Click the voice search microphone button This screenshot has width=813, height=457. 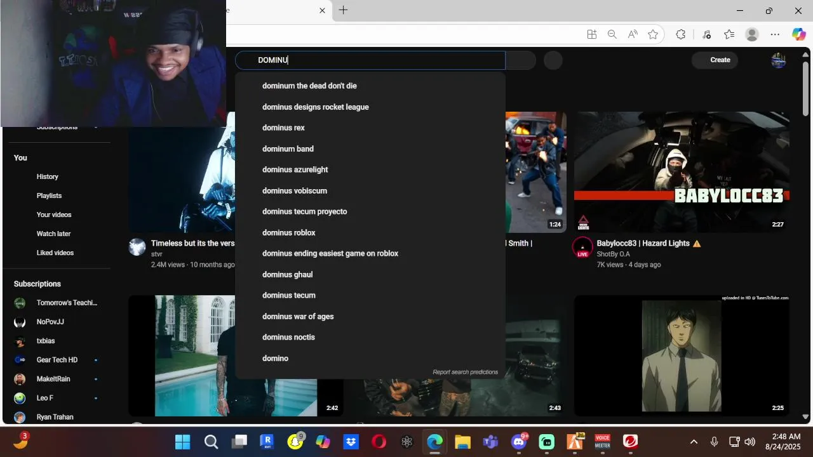(553, 60)
